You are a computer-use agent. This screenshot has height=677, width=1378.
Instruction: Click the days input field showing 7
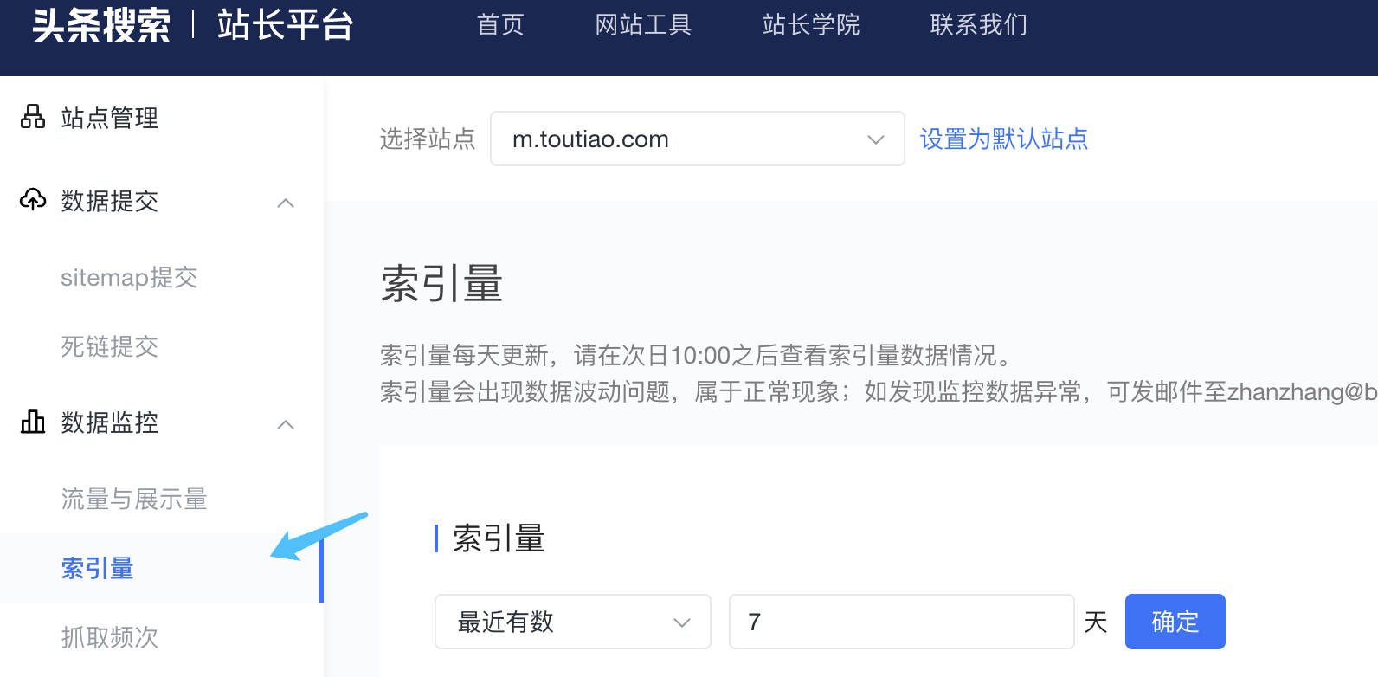[x=902, y=622]
